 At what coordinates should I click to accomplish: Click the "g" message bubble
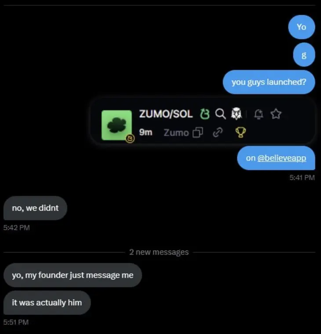point(304,55)
